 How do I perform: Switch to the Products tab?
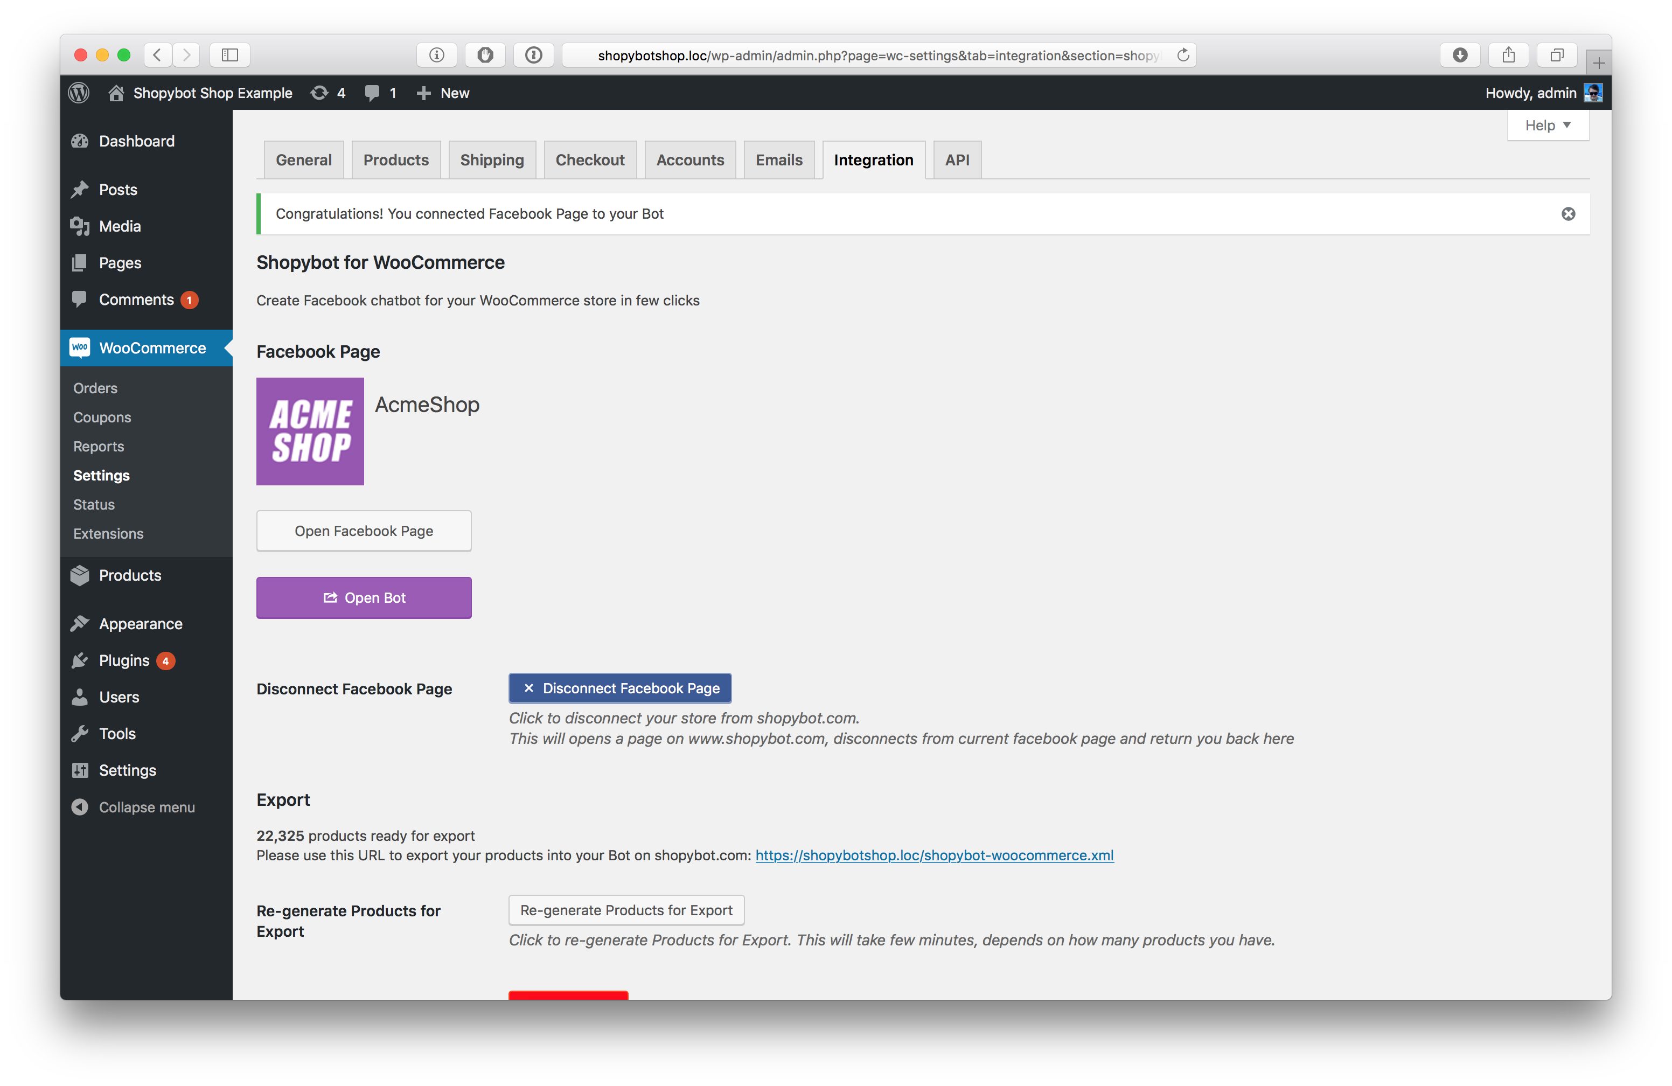[395, 160]
